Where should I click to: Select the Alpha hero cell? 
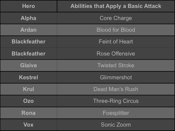point(28,18)
